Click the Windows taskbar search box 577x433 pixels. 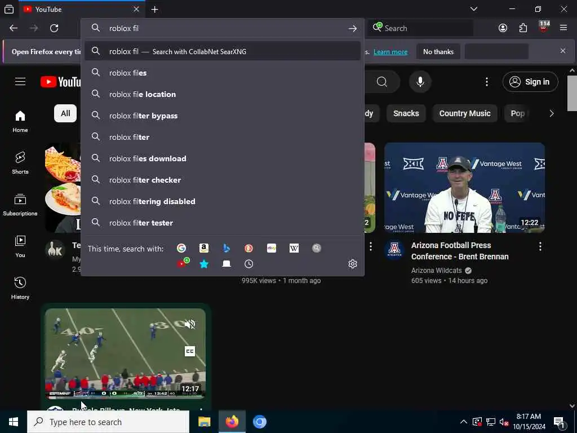pyautogui.click(x=108, y=422)
